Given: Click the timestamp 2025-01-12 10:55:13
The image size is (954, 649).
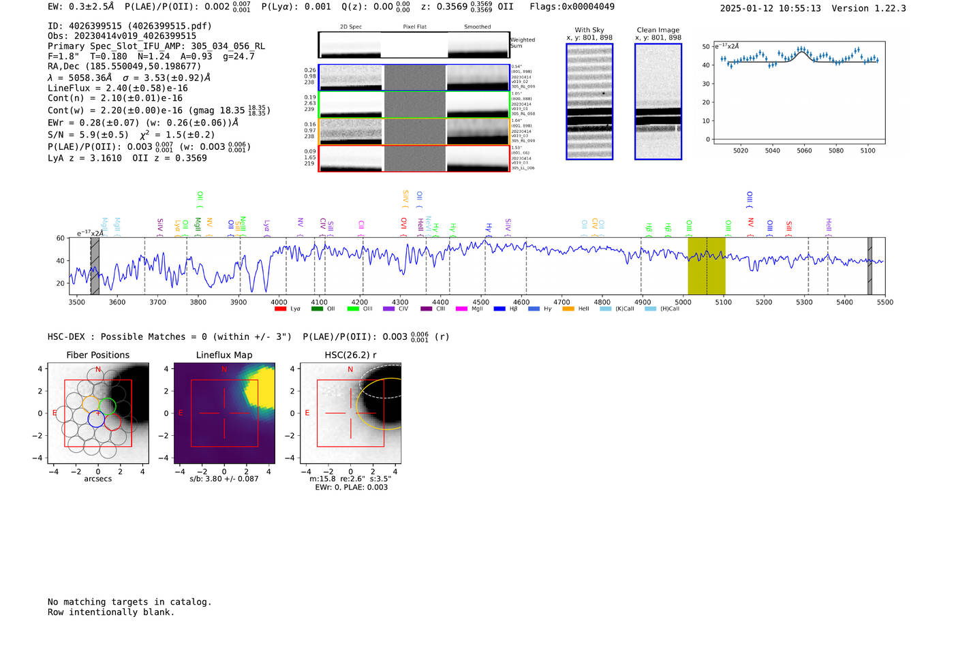Looking at the screenshot, I should (770, 9).
